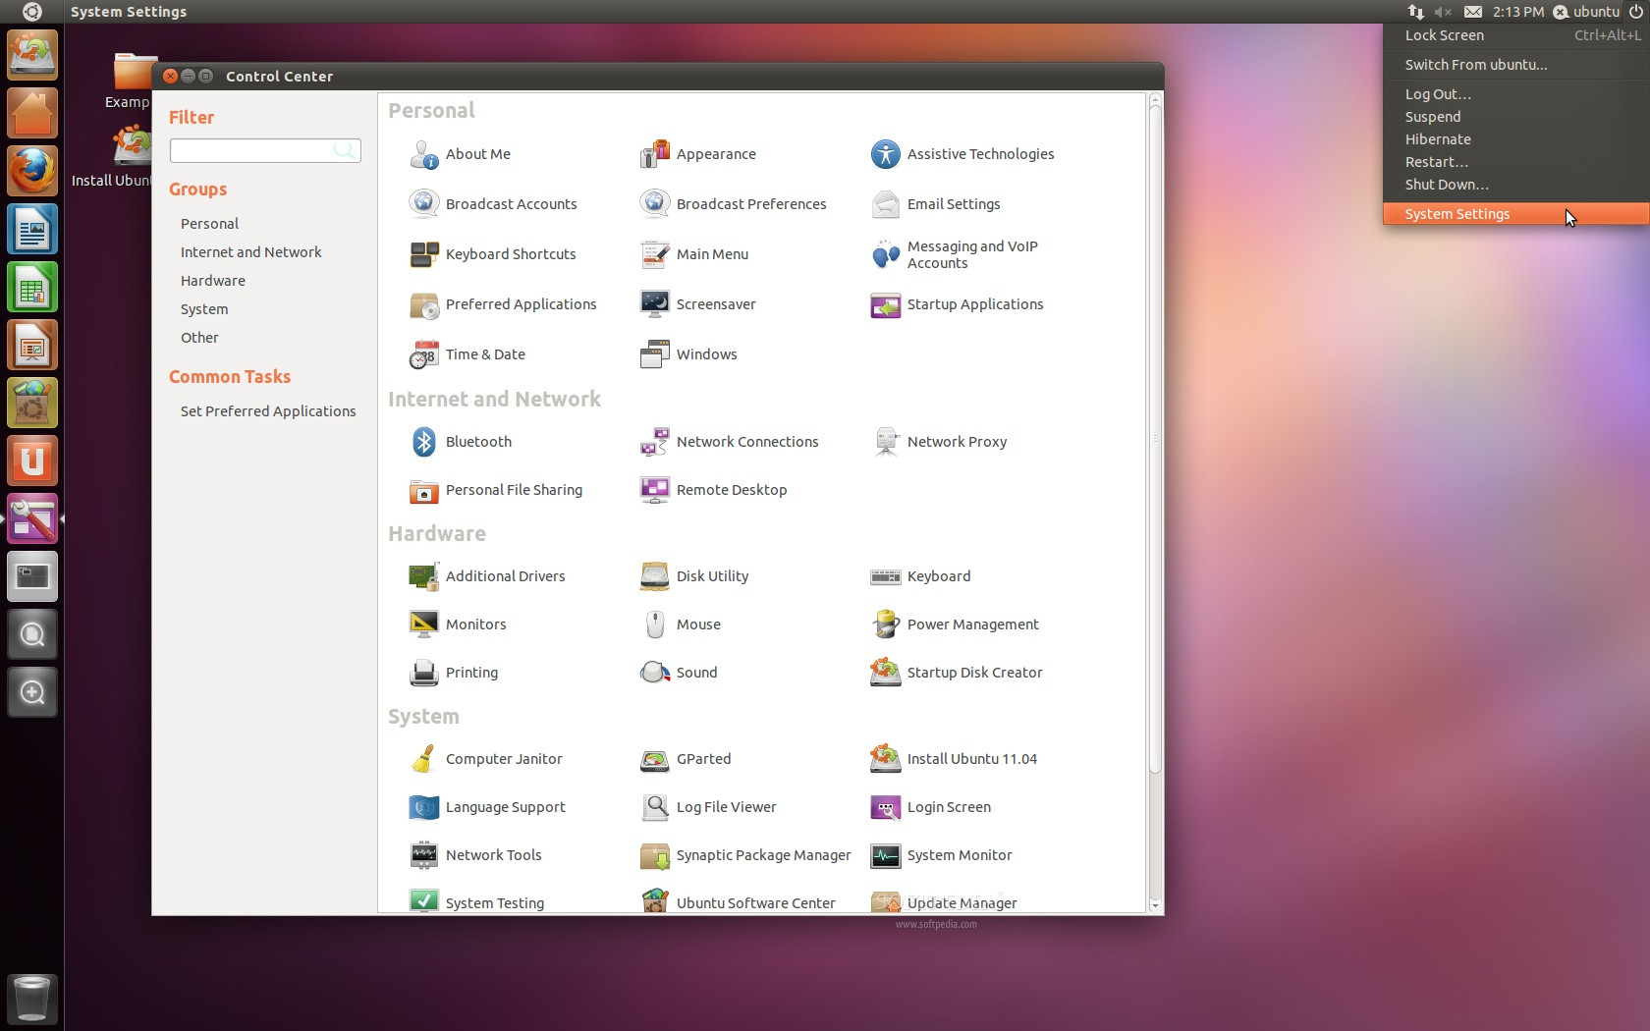Open Broadcast Preferences icon
The height and width of the screenshot is (1031, 1650).
pos(655,204)
